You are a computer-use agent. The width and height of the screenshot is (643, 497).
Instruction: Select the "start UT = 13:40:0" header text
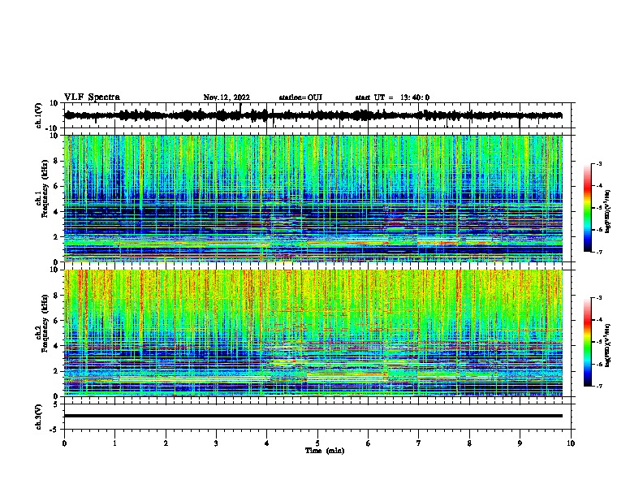392,97
